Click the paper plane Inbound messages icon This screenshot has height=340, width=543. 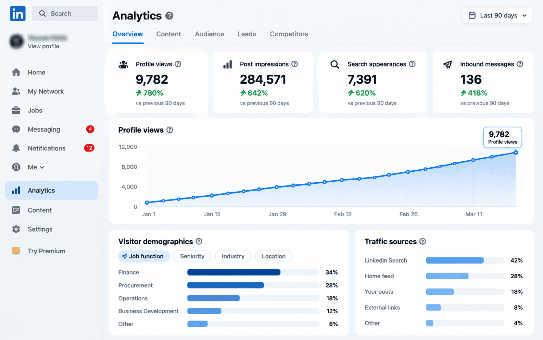point(448,64)
